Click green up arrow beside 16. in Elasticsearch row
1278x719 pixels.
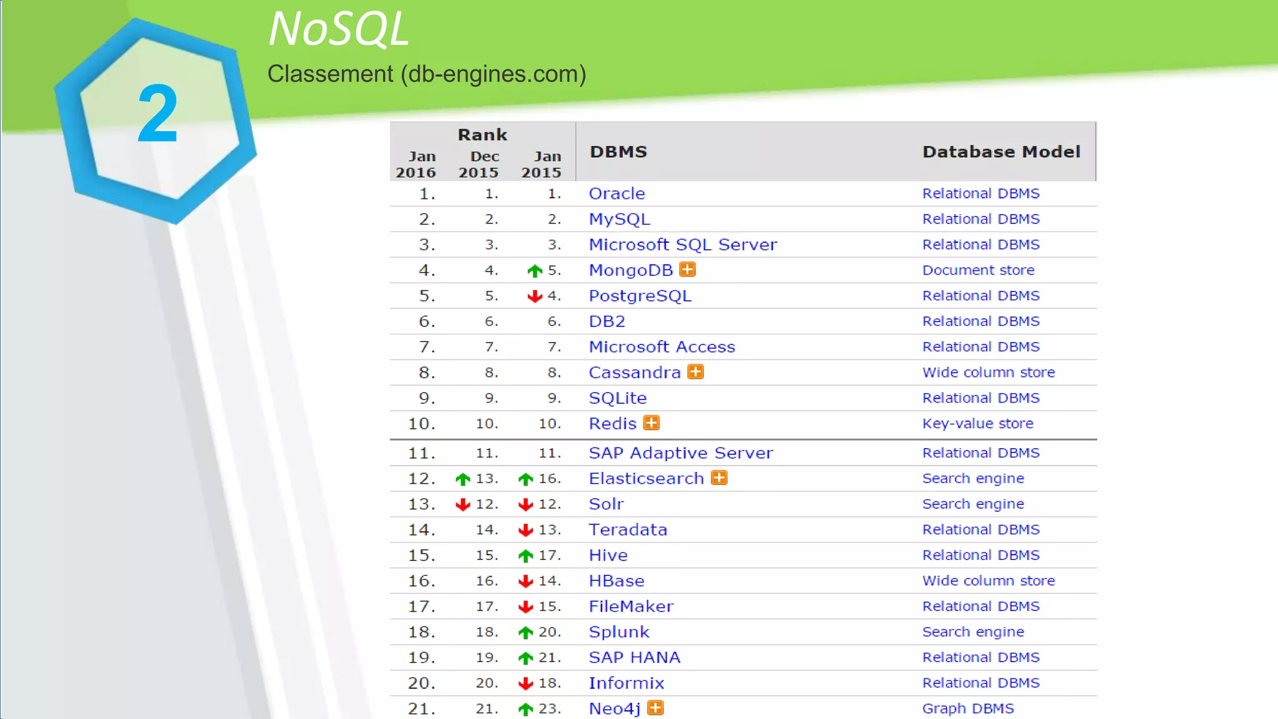pyautogui.click(x=526, y=479)
